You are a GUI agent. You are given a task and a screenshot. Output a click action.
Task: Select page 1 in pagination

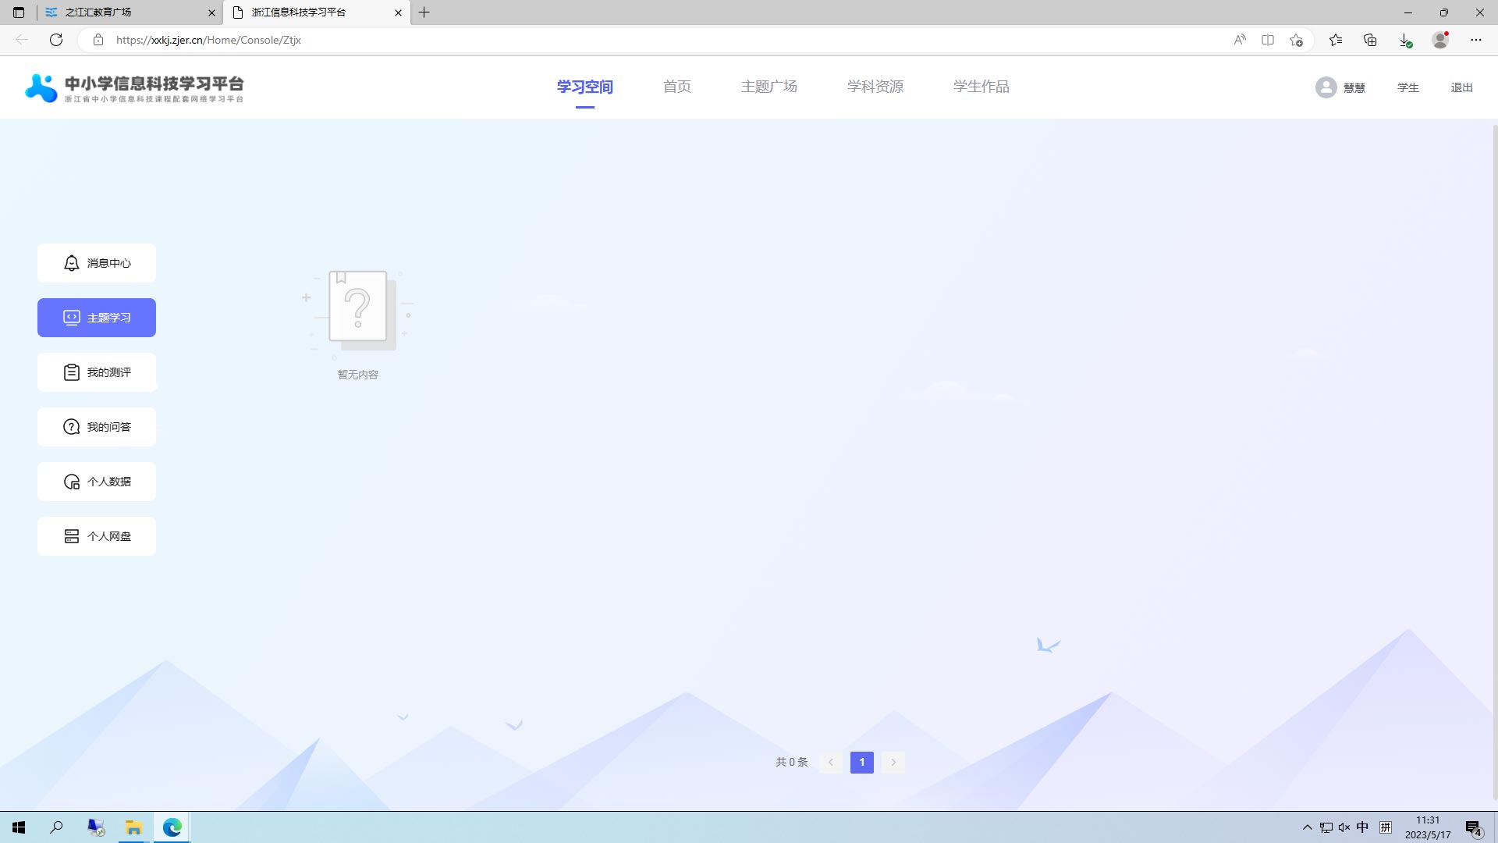861,762
